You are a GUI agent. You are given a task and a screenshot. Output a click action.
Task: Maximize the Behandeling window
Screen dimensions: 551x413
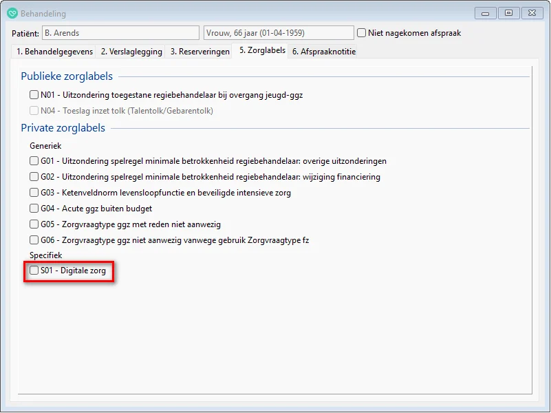(x=508, y=12)
